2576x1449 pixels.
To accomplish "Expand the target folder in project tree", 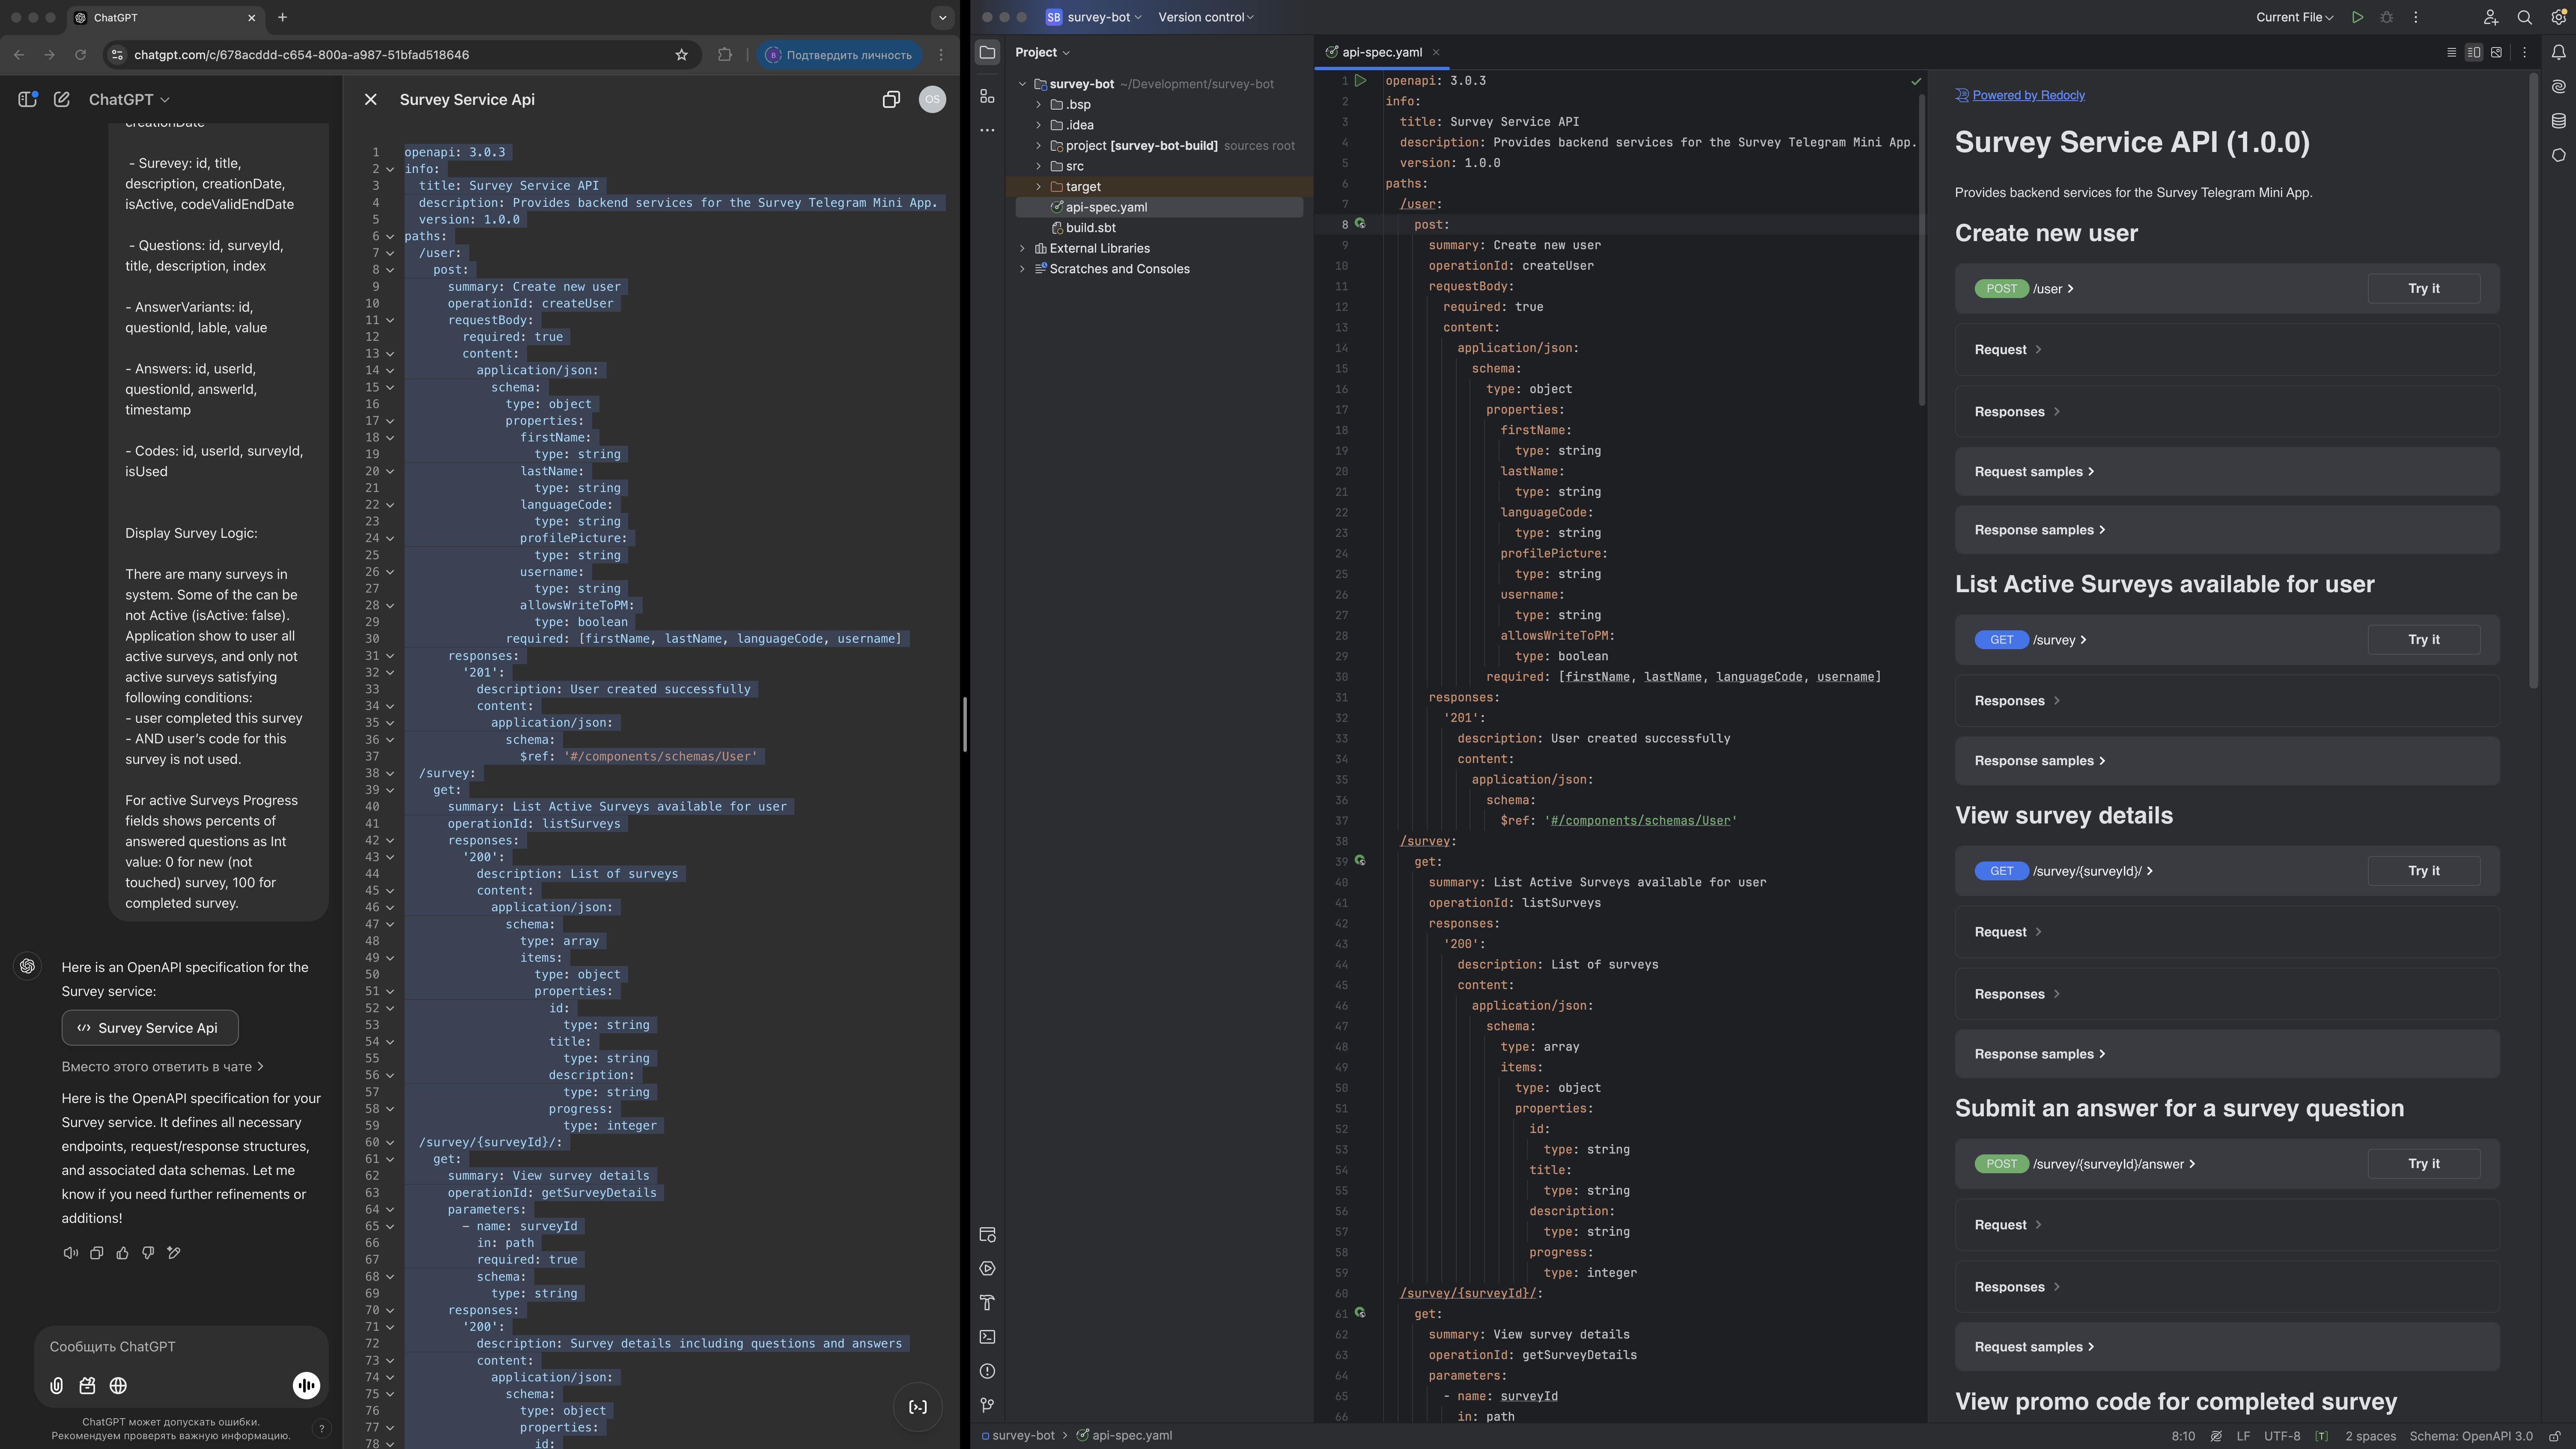I will tap(1038, 187).
